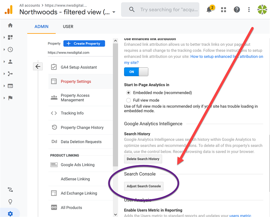This screenshot has width=270, height=217.
Task: Open All Products item
Action: pyautogui.click(x=81, y=208)
